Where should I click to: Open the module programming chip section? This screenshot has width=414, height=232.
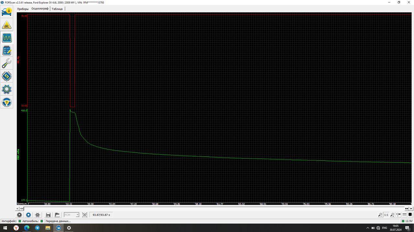pos(7,76)
